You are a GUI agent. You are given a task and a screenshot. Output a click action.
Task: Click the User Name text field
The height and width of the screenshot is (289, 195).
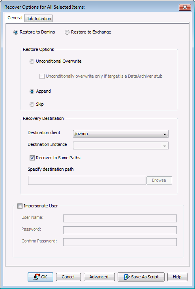tap(120, 218)
